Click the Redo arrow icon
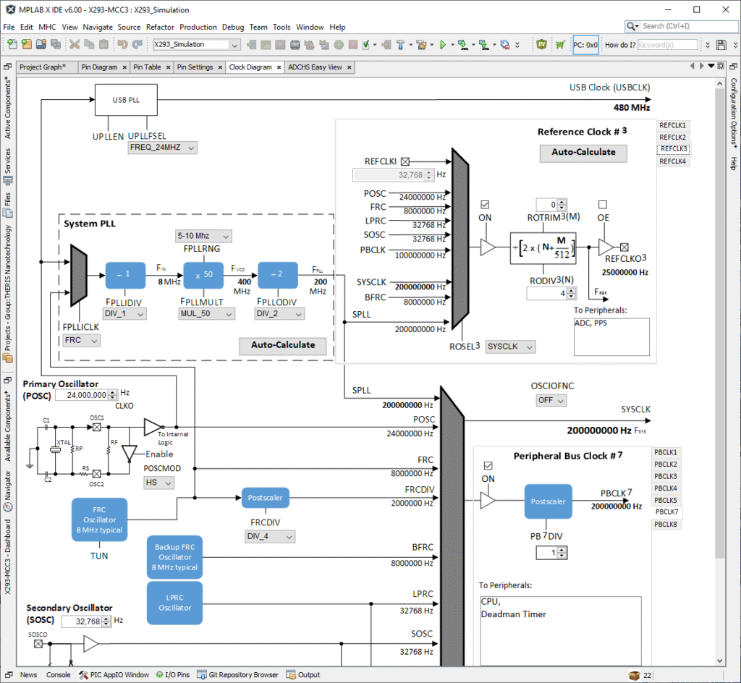 (x=137, y=44)
